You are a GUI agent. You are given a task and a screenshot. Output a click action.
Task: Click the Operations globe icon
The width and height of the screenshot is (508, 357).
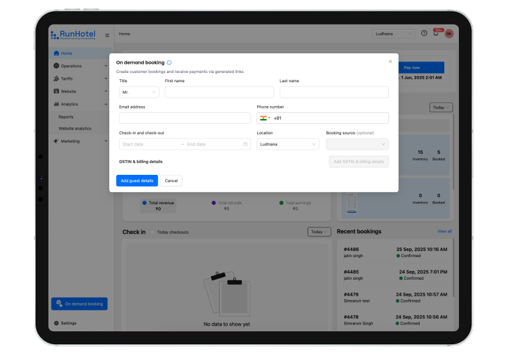point(56,66)
